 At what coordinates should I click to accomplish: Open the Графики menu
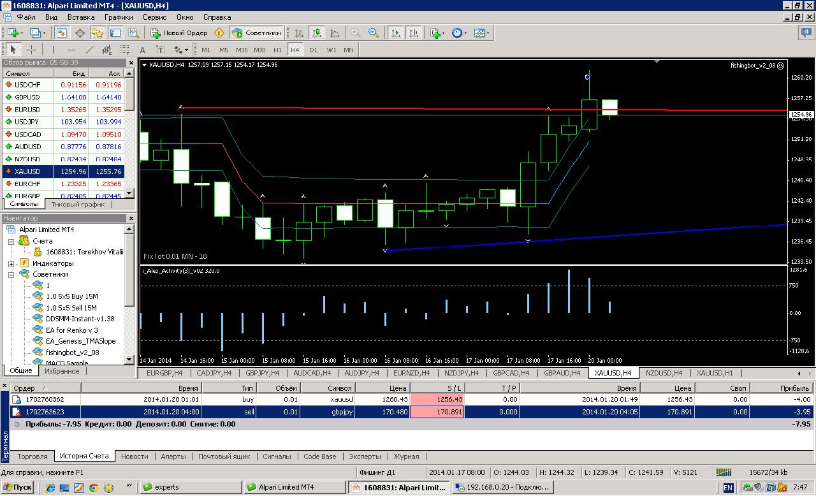119,17
